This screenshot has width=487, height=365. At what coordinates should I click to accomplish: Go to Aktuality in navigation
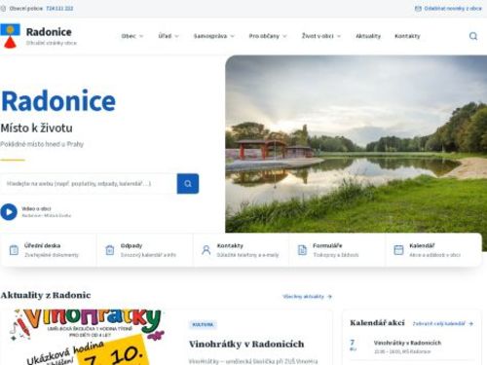368,36
